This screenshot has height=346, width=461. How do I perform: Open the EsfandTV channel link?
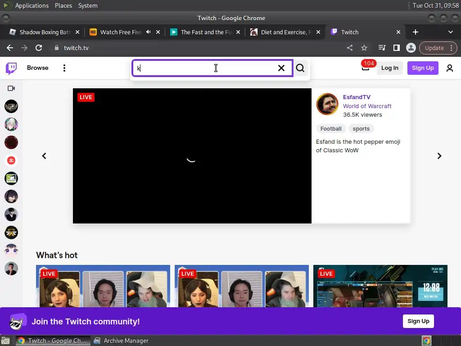(x=357, y=97)
